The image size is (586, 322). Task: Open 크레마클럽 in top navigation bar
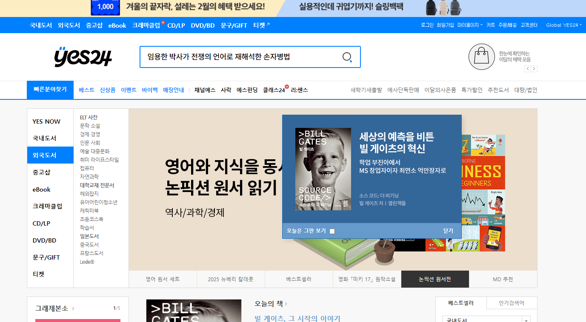click(x=146, y=25)
